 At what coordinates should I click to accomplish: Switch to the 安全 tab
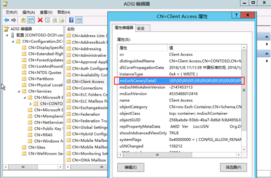pyautogui.click(x=143, y=28)
